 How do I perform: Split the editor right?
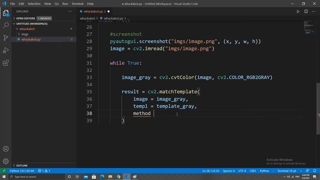click(306, 11)
